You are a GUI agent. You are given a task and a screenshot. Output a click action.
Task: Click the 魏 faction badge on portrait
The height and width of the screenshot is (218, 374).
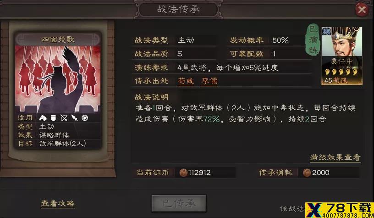[326, 31]
